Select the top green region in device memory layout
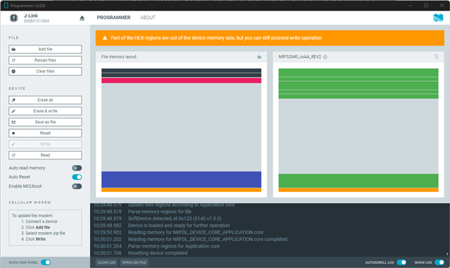Image resolution: width=450 pixels, height=268 pixels. click(x=358, y=73)
